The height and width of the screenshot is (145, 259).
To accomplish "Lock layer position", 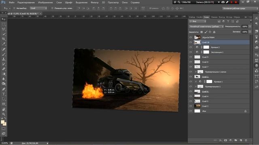I will (210, 32).
